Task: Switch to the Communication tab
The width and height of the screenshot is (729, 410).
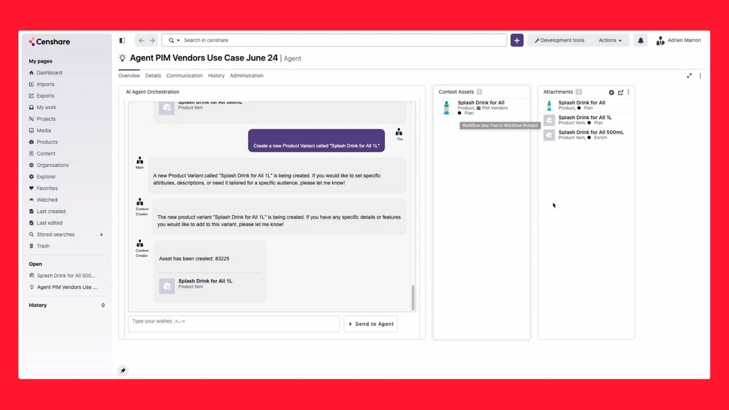Action: pyautogui.click(x=184, y=76)
